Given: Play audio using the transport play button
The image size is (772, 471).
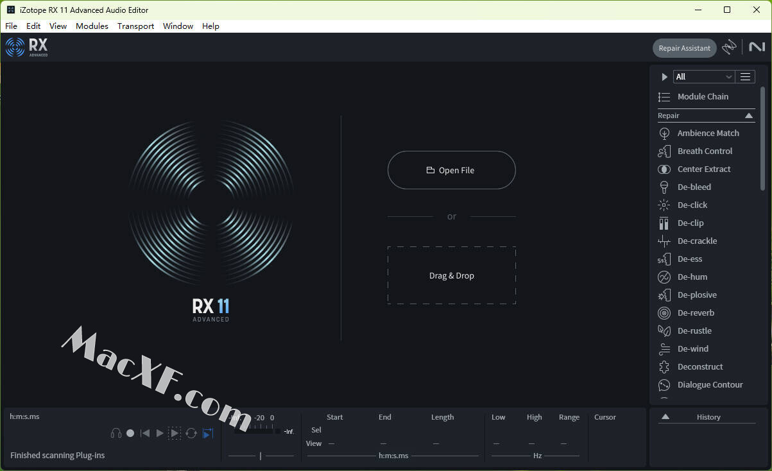Looking at the screenshot, I should tap(160, 433).
